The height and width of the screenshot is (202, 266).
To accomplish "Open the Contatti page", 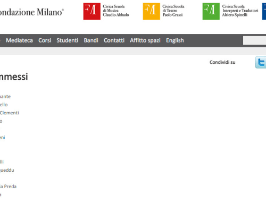I will (x=114, y=40).
